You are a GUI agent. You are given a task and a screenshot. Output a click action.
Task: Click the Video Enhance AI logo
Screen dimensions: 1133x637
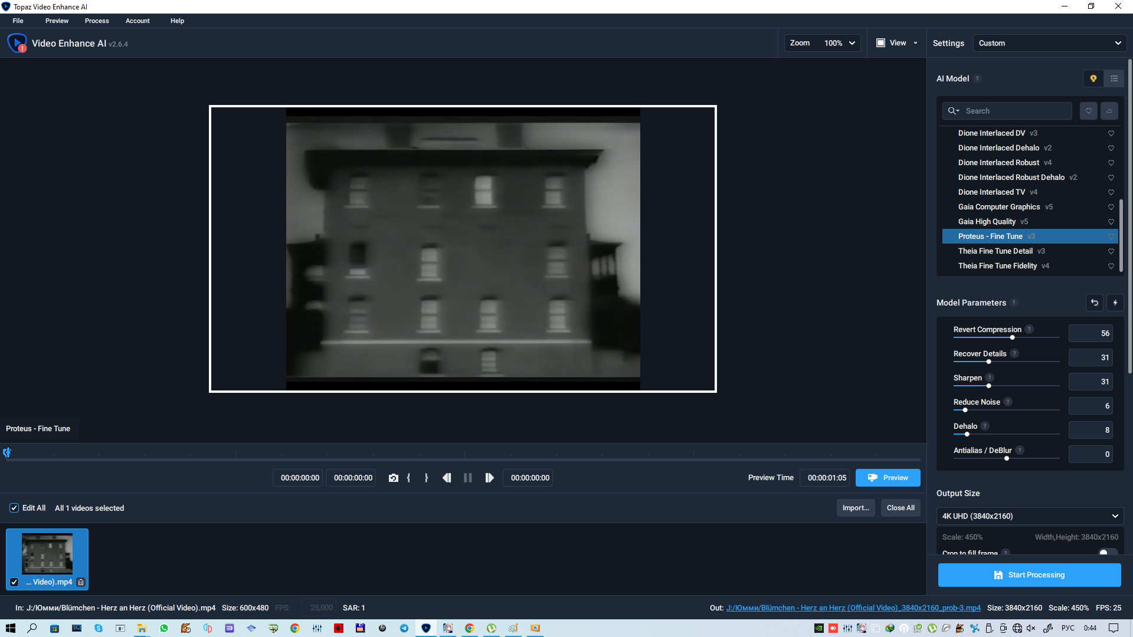17,43
